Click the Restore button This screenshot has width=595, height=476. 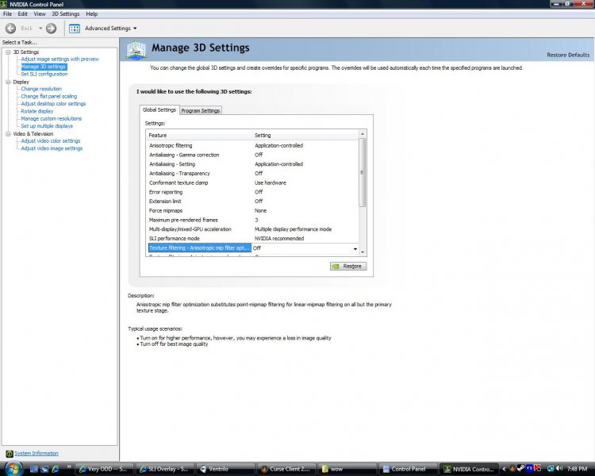[x=348, y=266]
